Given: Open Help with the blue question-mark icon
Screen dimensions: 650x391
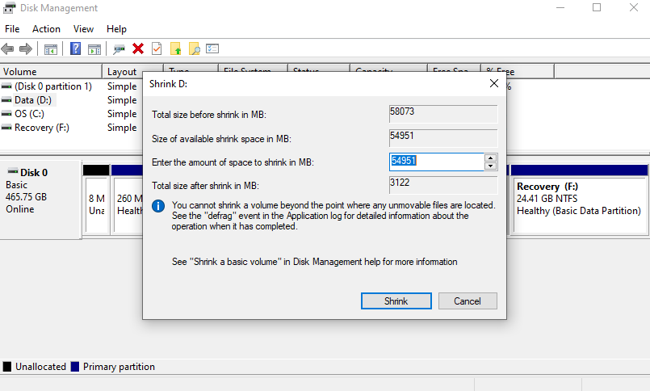Looking at the screenshot, I should pos(75,48).
